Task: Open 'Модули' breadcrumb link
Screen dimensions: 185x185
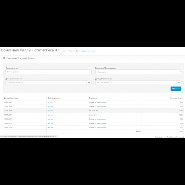Action: (71, 51)
